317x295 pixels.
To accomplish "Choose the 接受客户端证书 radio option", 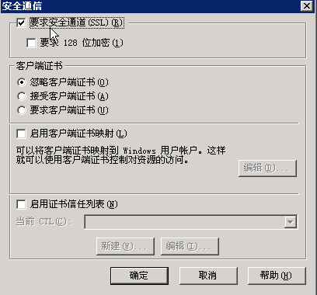I will (22, 96).
